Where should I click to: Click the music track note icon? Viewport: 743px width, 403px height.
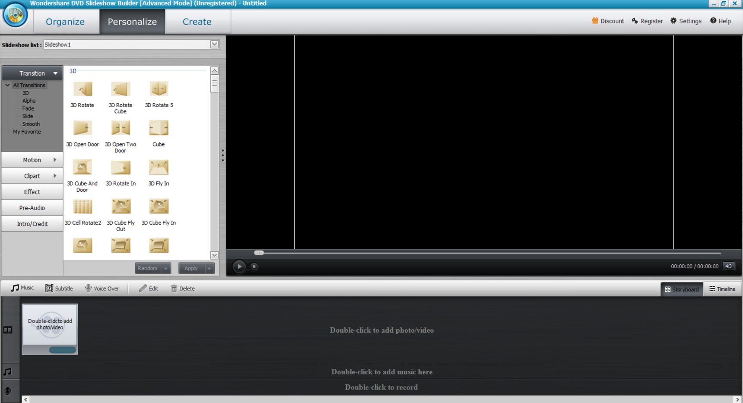pos(8,371)
